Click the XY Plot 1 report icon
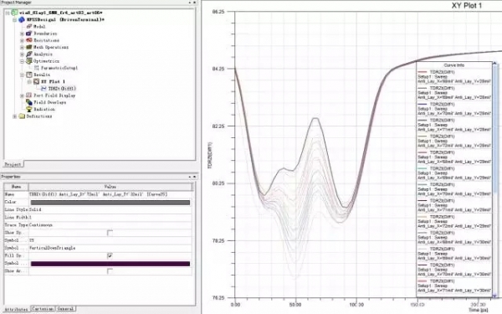This screenshot has height=314, width=502. (x=37, y=82)
